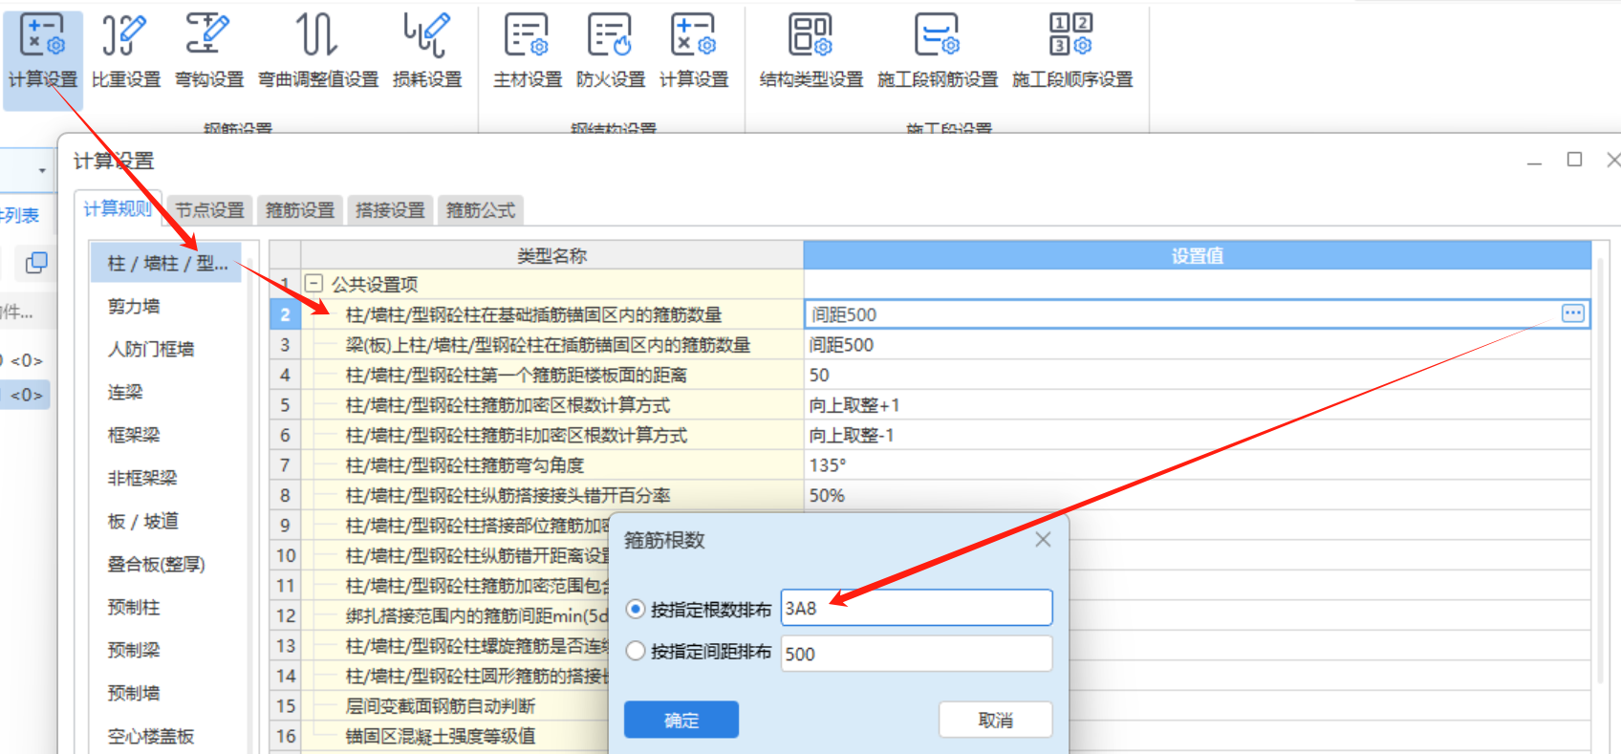Select row 层间变截面钢筋自动判断
Image resolution: width=1621 pixels, height=754 pixels.
[x=455, y=706]
